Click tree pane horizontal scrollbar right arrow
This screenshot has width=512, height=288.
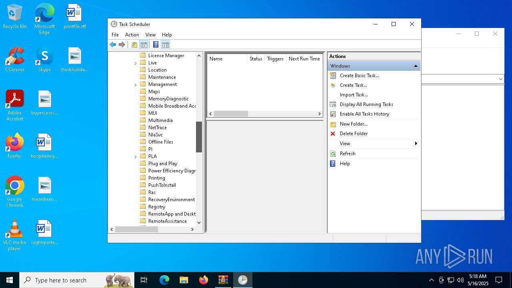(192, 230)
